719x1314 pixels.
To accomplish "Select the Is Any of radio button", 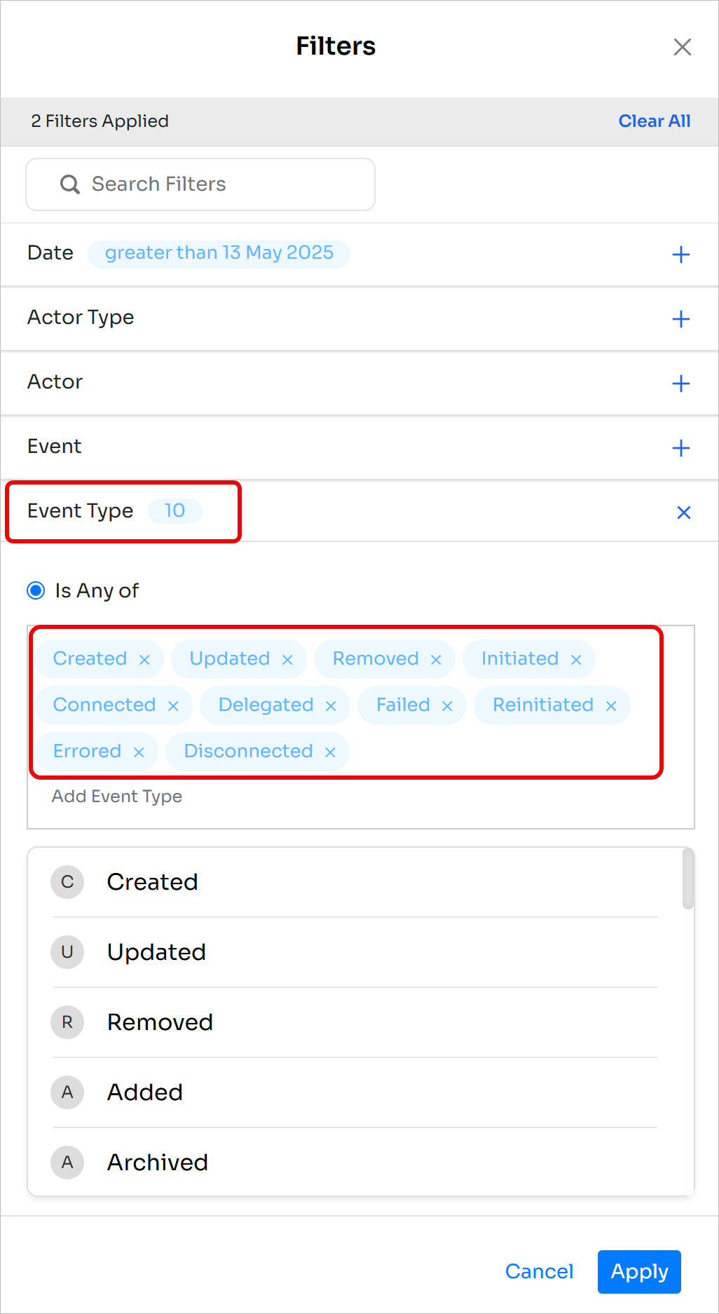I will pyautogui.click(x=36, y=590).
